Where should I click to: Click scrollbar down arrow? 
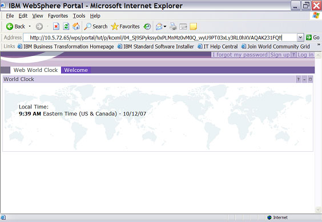(318, 209)
